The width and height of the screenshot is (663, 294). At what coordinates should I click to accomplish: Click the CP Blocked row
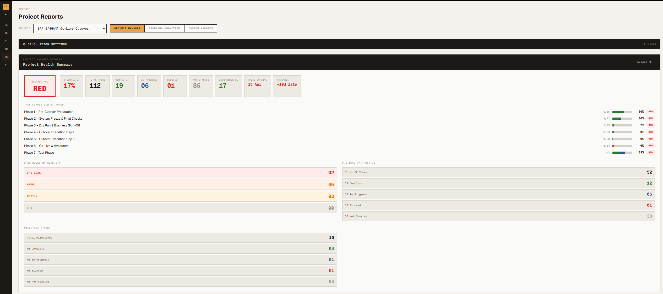[x=498, y=205]
